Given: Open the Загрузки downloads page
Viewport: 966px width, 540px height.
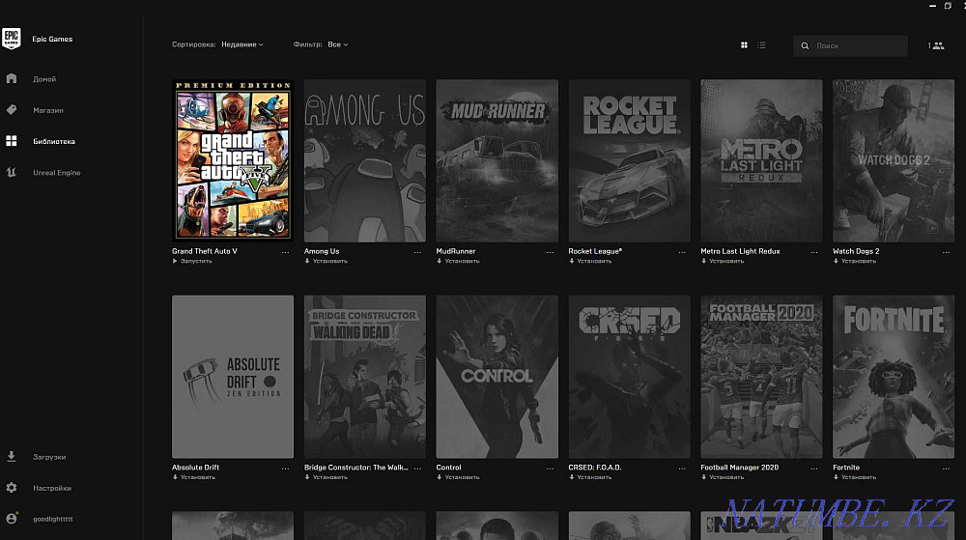Looking at the screenshot, I should tap(49, 457).
